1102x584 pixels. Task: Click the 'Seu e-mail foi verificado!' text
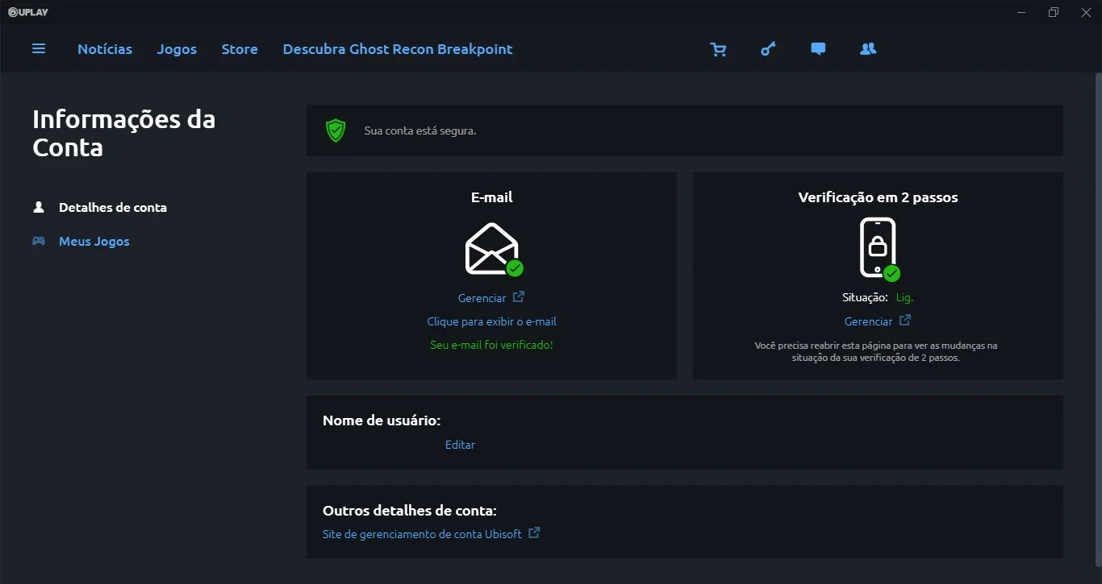(x=492, y=345)
